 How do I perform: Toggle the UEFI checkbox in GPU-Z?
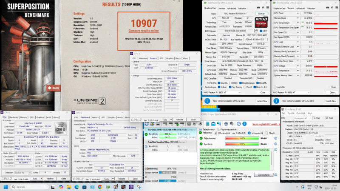(x=261, y=31)
